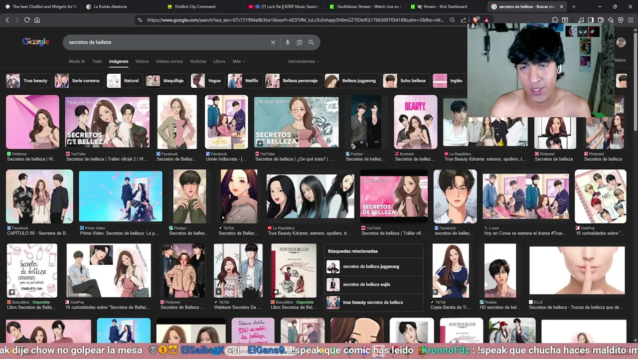Select the Todo results tab
The image size is (638, 359).
(x=97, y=61)
